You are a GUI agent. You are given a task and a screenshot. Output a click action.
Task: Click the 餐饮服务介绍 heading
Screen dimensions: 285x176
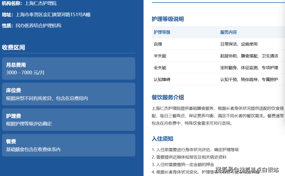(x=168, y=97)
